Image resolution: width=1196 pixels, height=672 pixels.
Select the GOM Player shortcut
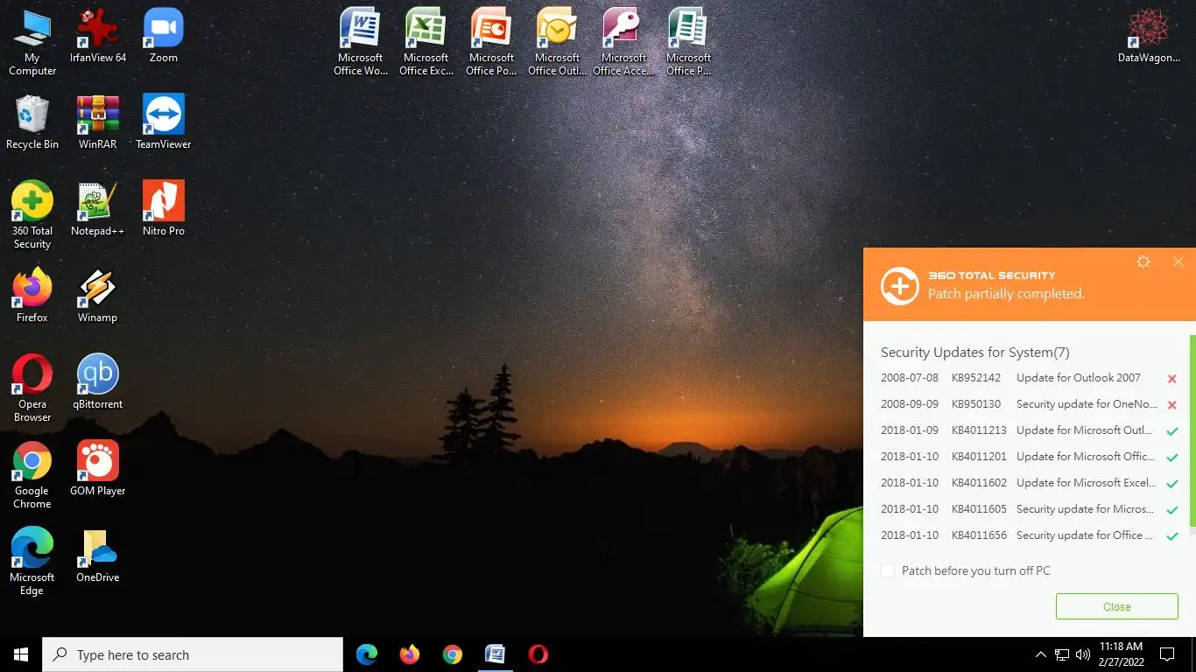(98, 468)
